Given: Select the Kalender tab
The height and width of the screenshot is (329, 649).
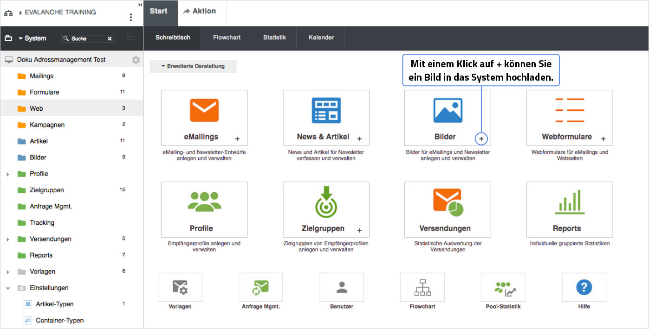Looking at the screenshot, I should 321,38.
